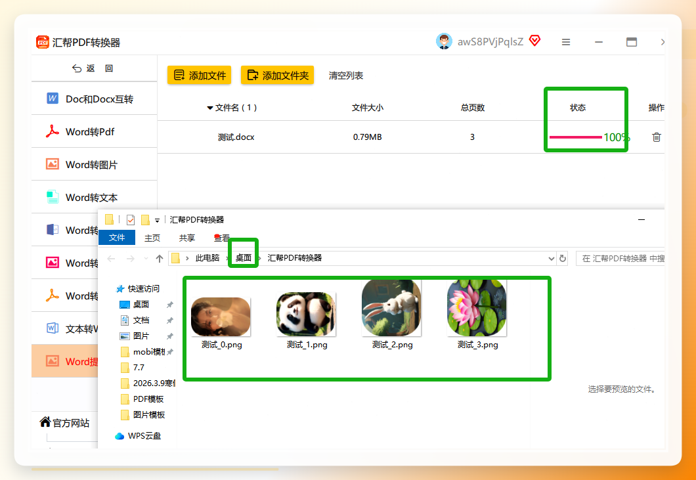Screen dimensions: 696x480
Task: Click the red progress bar for 测试.docx
Action: (x=575, y=137)
